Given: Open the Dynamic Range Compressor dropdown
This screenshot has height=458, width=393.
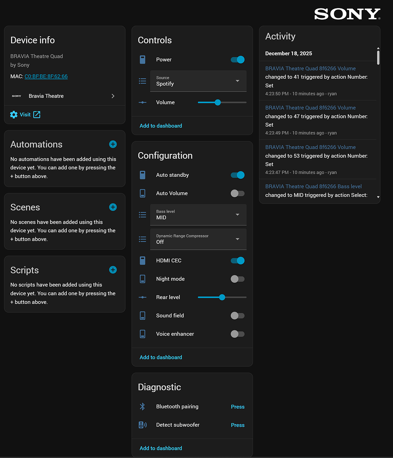Looking at the screenshot, I should pos(198,239).
